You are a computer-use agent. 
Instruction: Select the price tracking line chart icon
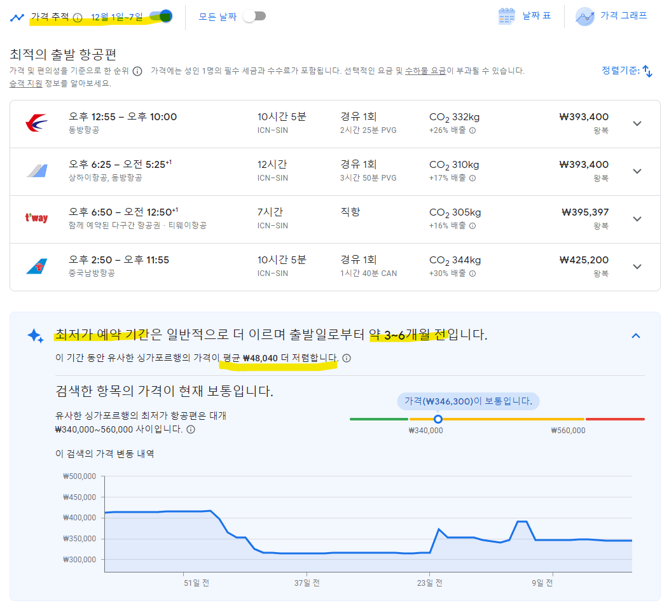coord(17,17)
